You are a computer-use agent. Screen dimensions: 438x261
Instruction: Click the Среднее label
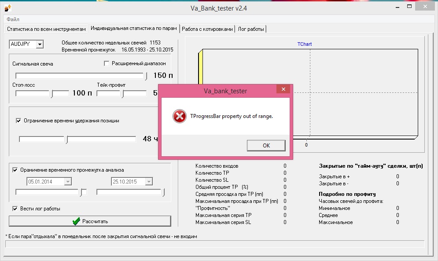(x=328, y=215)
